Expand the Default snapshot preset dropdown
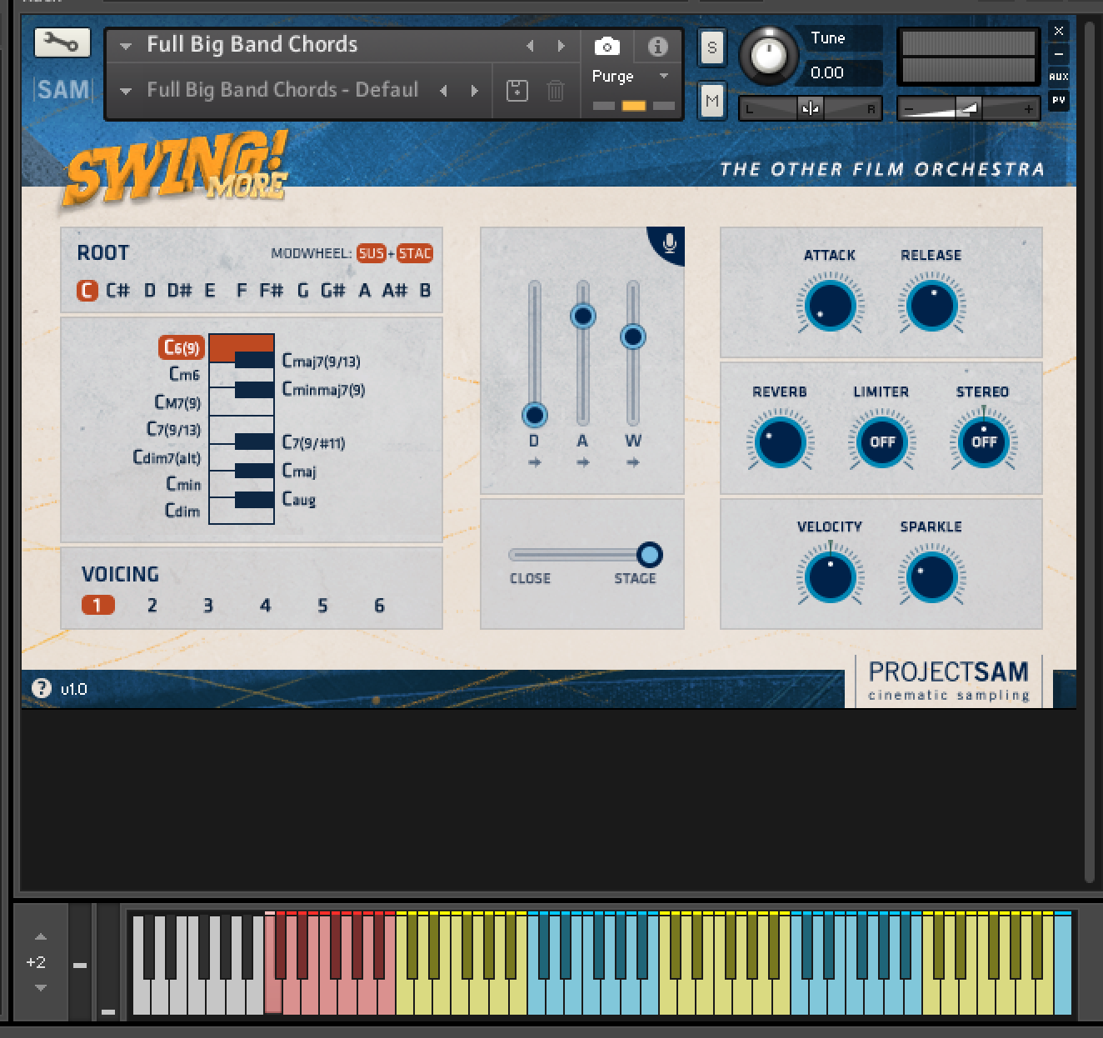Image resolution: width=1103 pixels, height=1038 pixels. (x=126, y=91)
